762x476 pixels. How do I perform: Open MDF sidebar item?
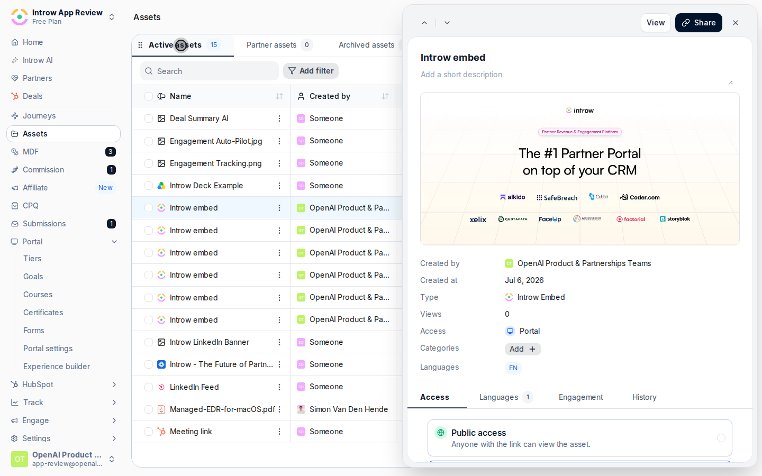tap(63, 152)
